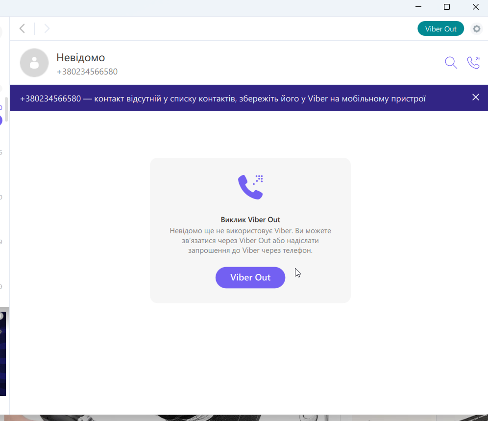Click the chat list scrollbar on the left

pyautogui.click(x=6, y=109)
